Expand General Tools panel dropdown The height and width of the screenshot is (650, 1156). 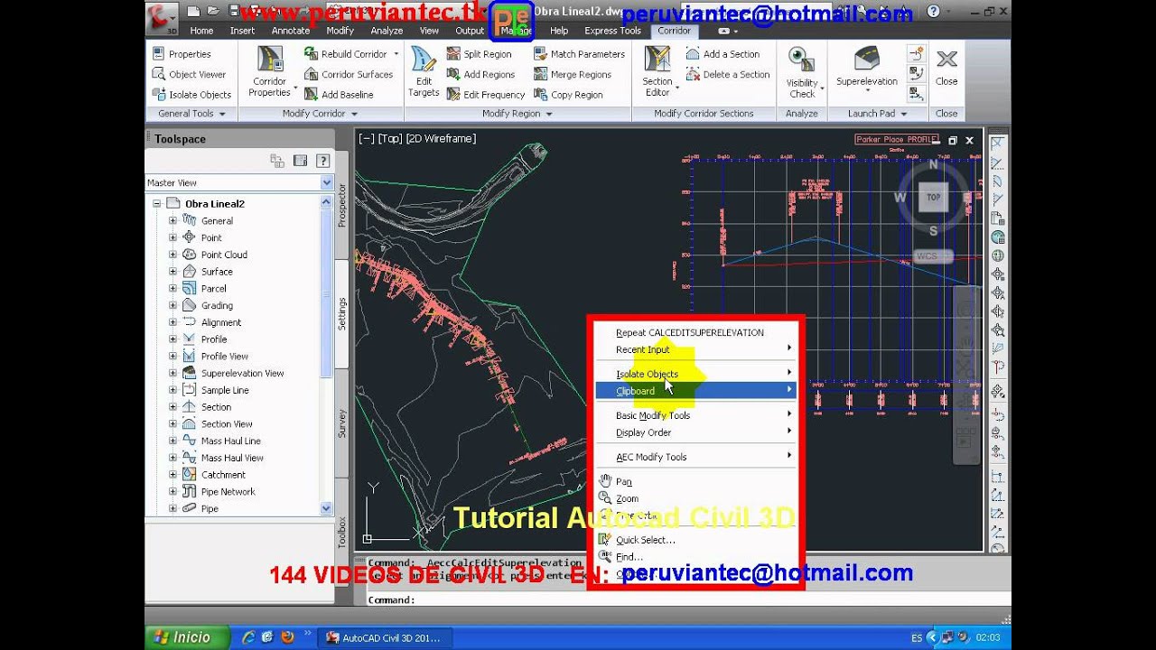point(222,114)
